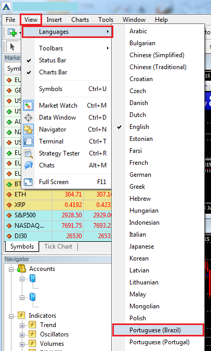The image size is (211, 351).
Task: Expand the Oscillators indicator folder
Action: 22,335
